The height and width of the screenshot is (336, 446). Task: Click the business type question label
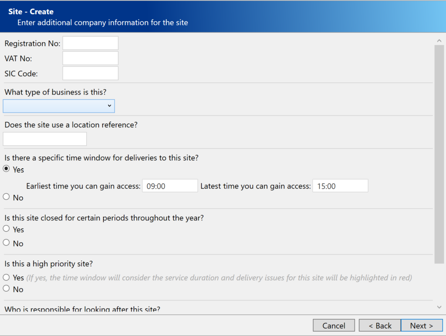tap(55, 92)
